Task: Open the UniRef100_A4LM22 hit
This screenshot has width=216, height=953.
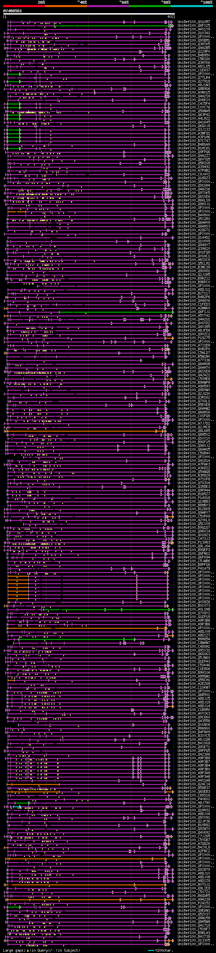Action: 193,118
